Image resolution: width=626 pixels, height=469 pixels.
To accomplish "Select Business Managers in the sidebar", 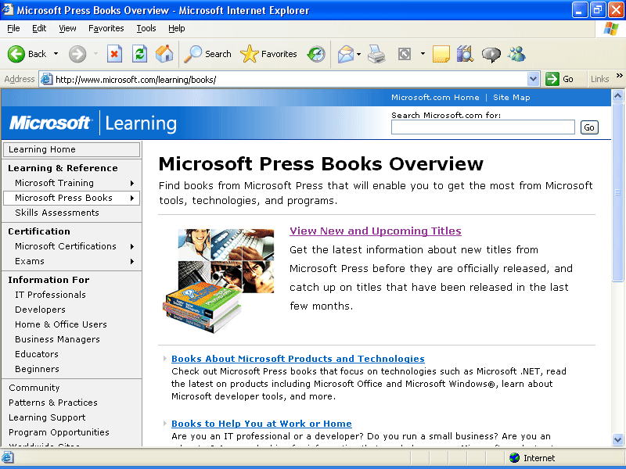I will click(x=57, y=339).
